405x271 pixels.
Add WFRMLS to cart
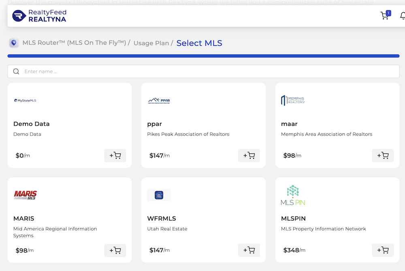coord(249,250)
